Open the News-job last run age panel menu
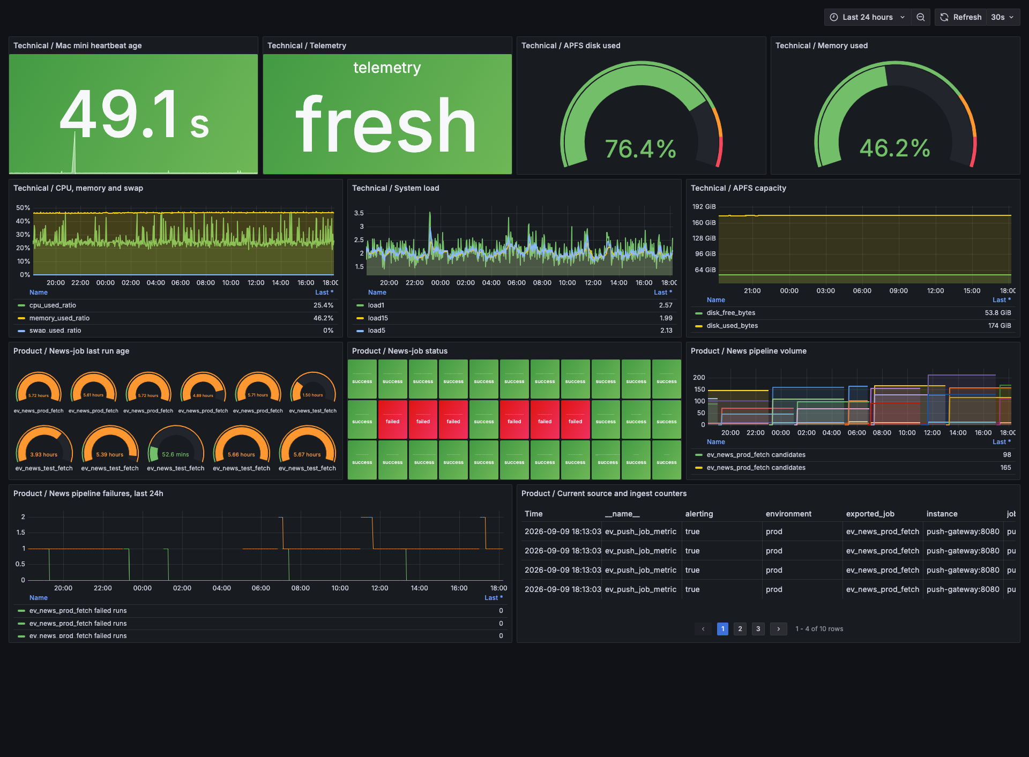Screen dimensions: 1029x757 pos(71,351)
